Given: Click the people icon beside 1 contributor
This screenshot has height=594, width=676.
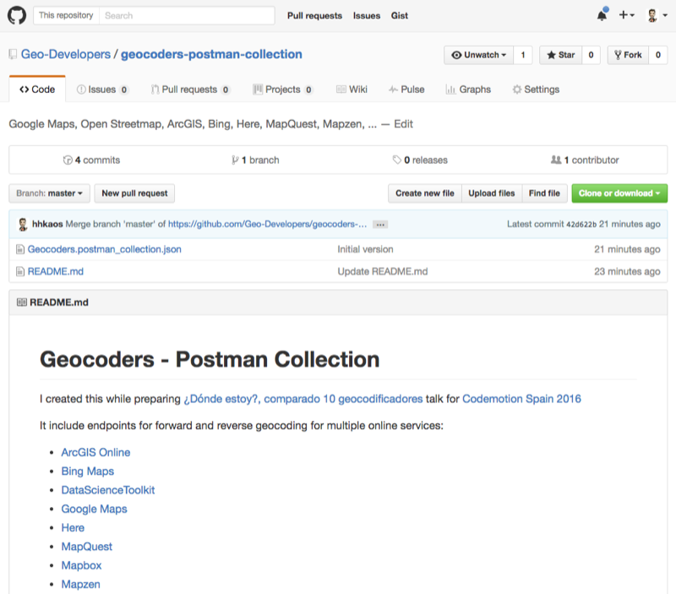Looking at the screenshot, I should pyautogui.click(x=556, y=160).
